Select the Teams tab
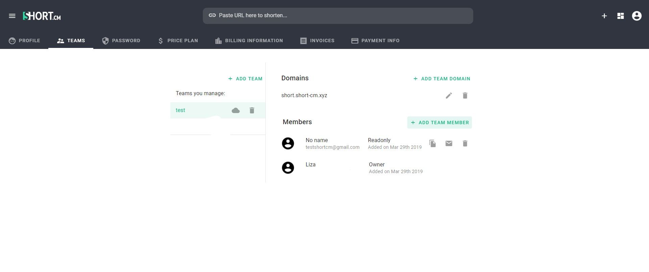This screenshot has height=272, width=649. (71, 40)
